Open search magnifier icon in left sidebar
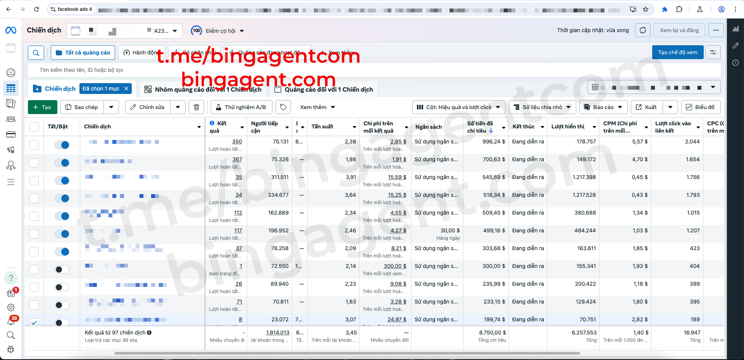744x360 pixels. pyautogui.click(x=11, y=335)
